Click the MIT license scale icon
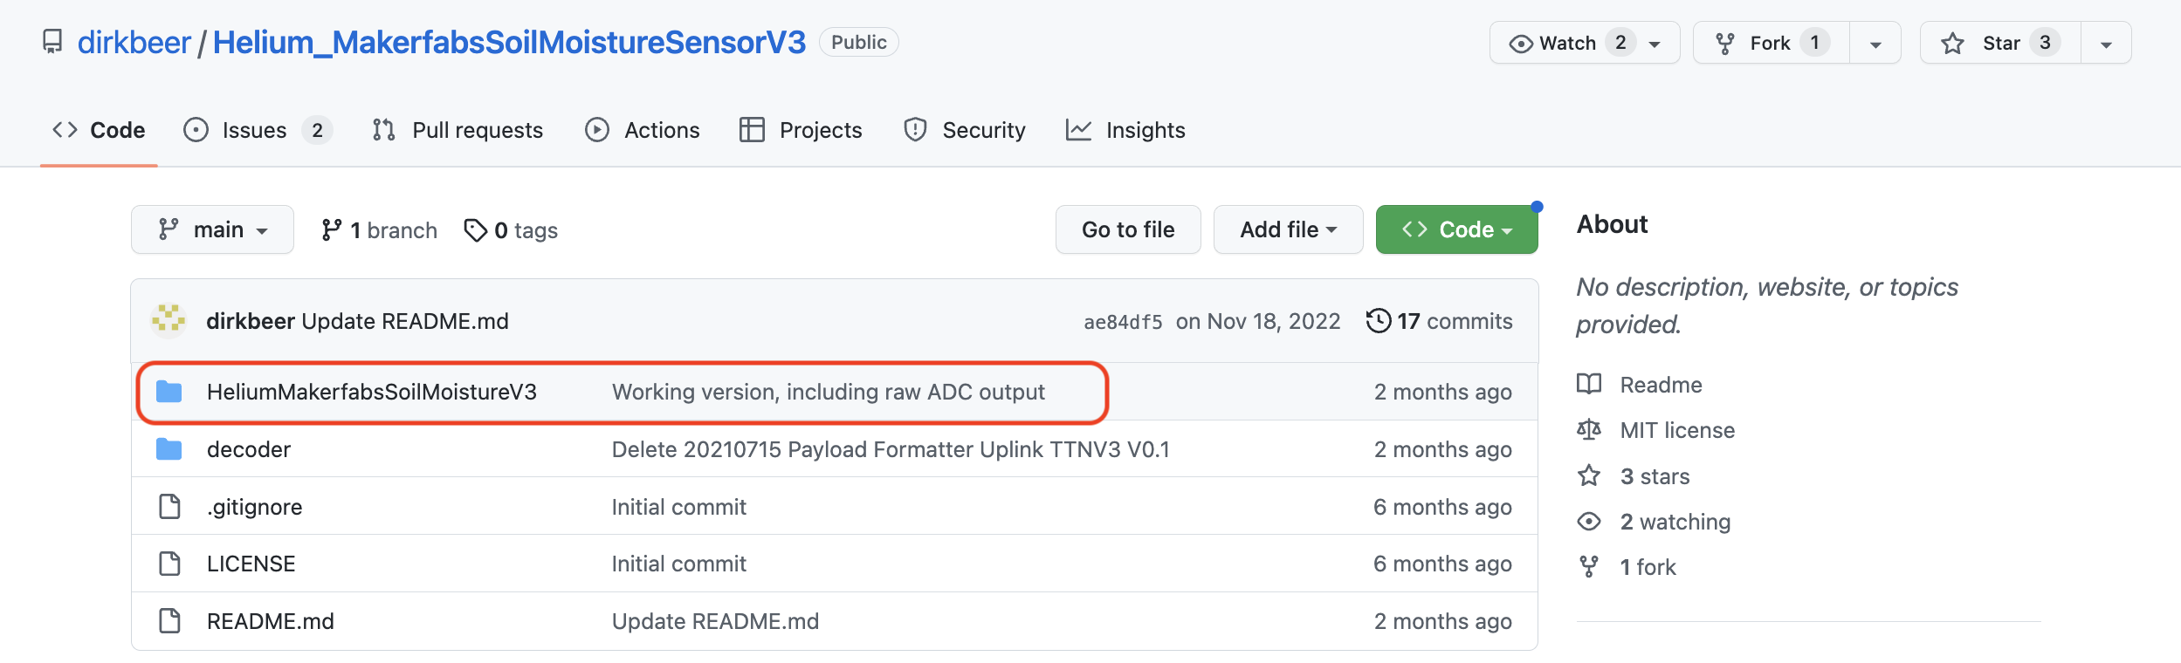Viewport: 2181px width, 663px height. tap(1588, 430)
